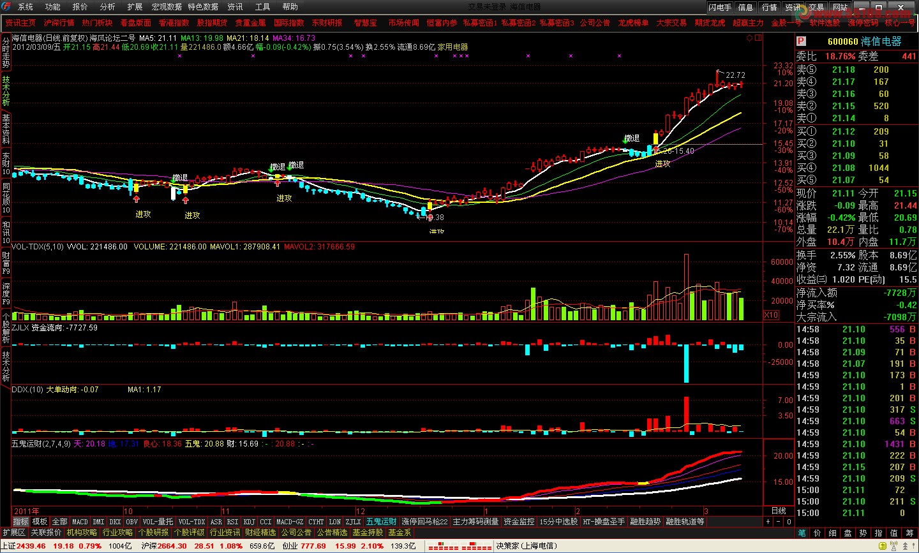This screenshot has height=553, width=919.
Task: Open 大宗交易 in the red toolbar
Action: tap(671, 23)
